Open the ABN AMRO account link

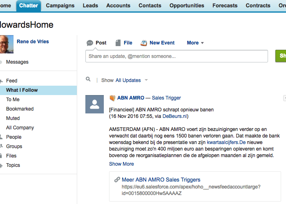coord(131,98)
